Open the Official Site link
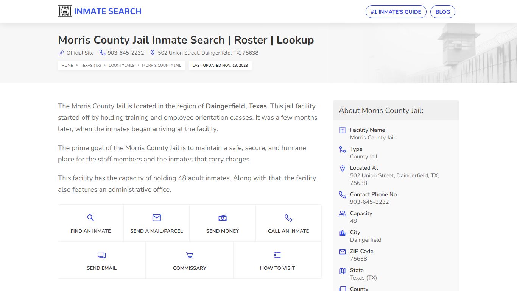 point(80,53)
